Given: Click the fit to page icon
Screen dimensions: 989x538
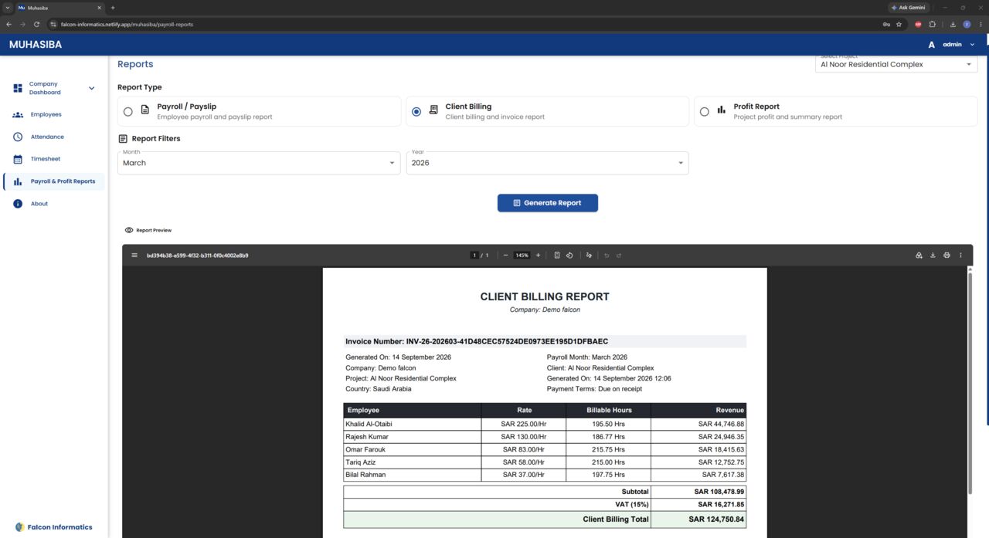Looking at the screenshot, I should click(557, 255).
